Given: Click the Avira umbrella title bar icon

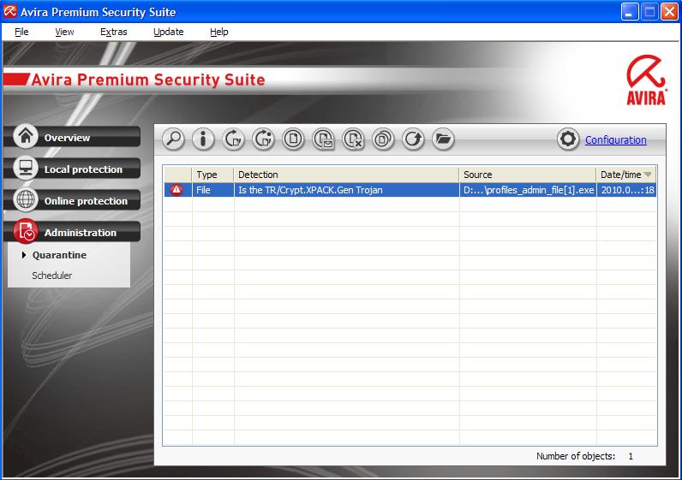Looking at the screenshot, I should (10, 11).
